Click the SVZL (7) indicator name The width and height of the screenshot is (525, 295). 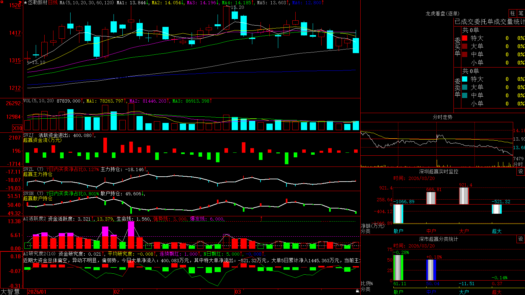[33, 169]
